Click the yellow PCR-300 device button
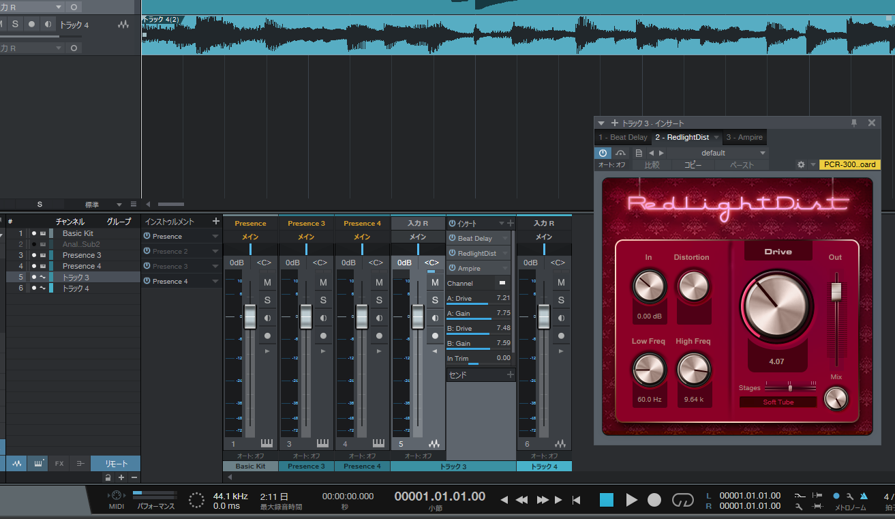This screenshot has height=519, width=895. 850,165
